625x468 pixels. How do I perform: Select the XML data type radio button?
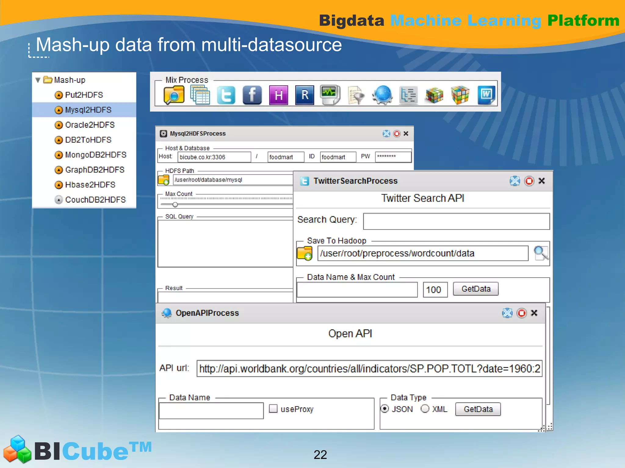[x=425, y=409]
